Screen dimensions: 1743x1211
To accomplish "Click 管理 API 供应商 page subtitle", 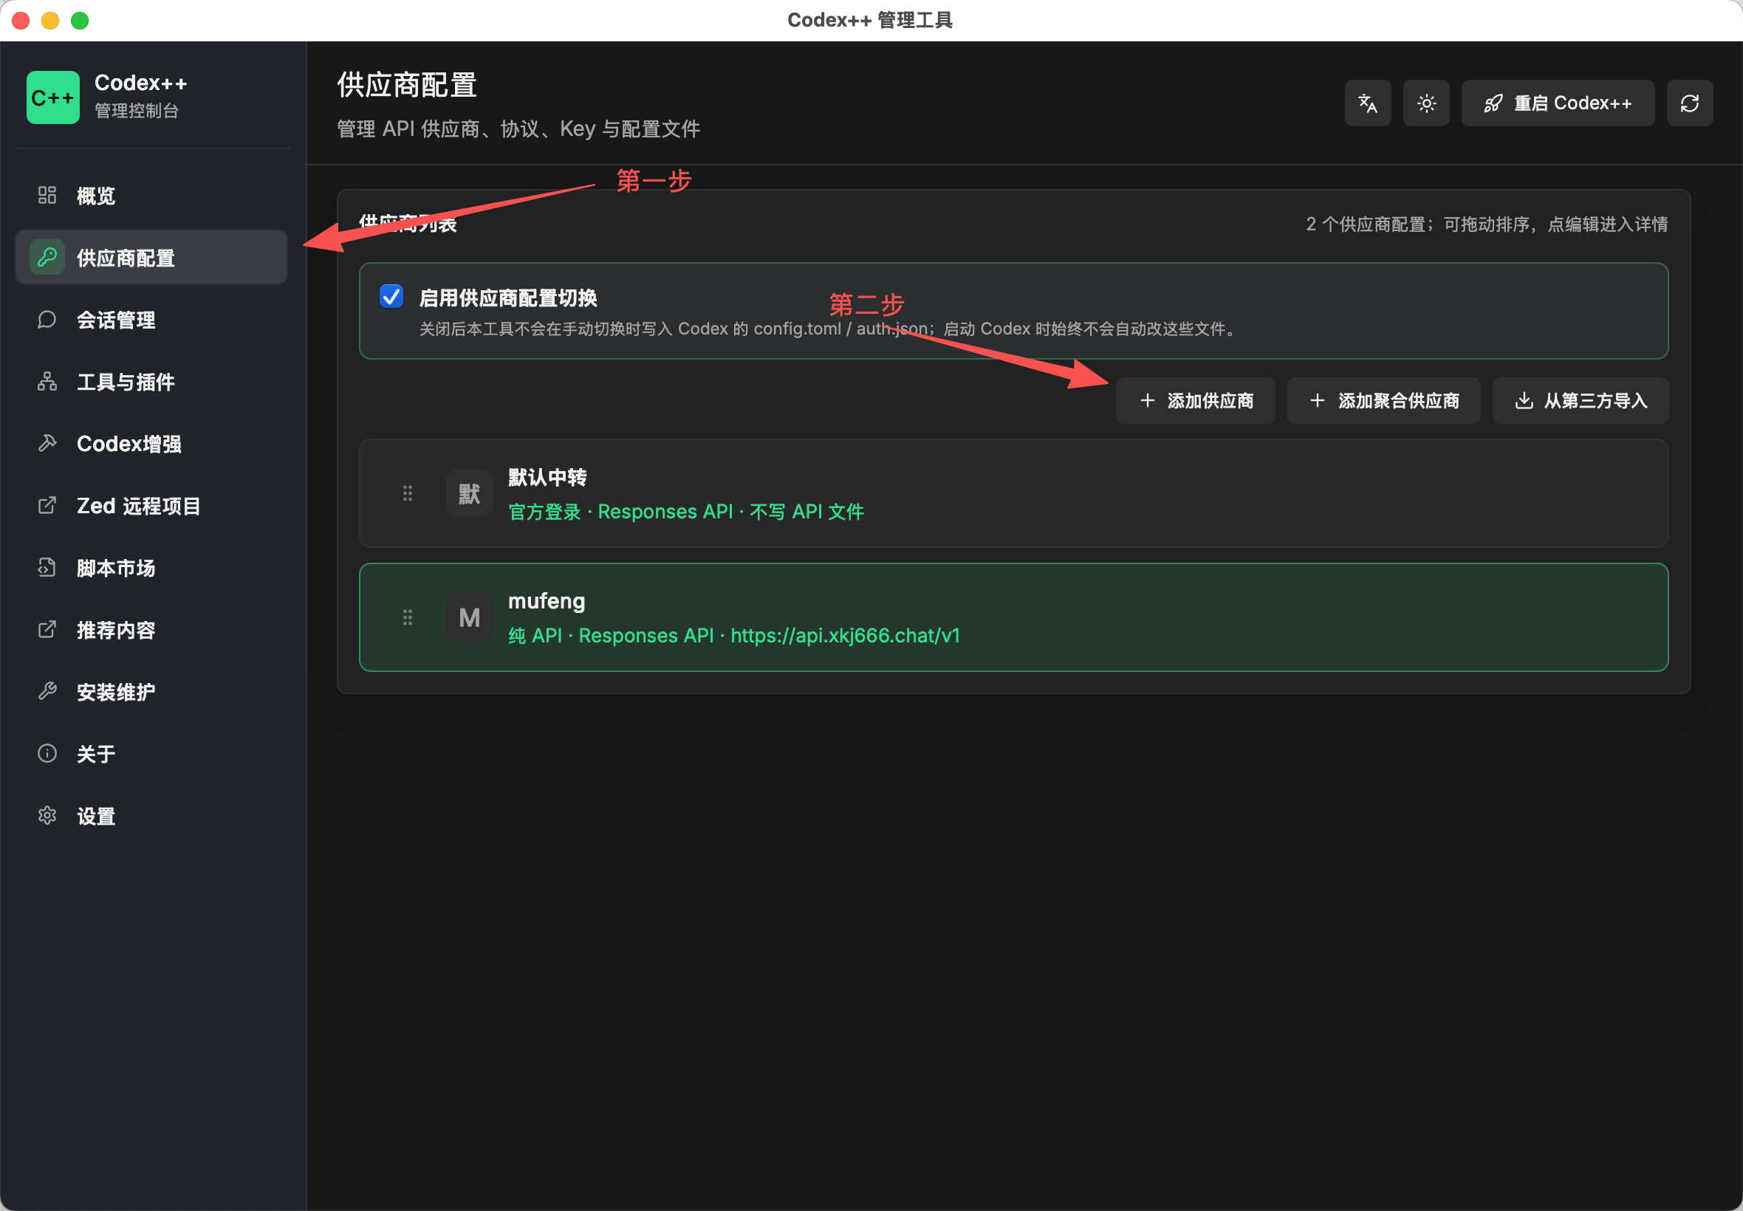I will [518, 129].
